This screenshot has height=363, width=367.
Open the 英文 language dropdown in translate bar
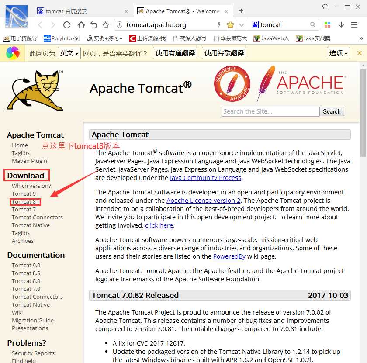69,53
